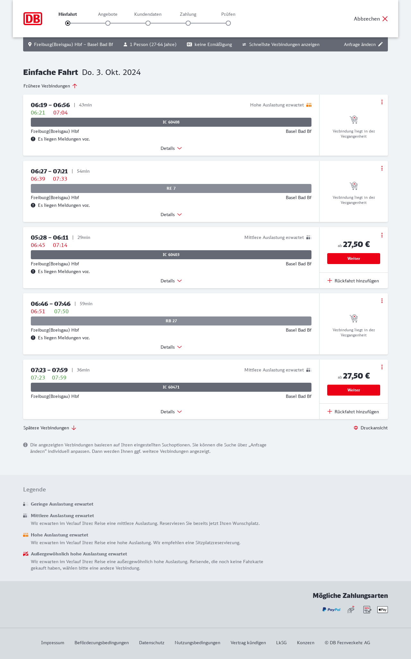Click the PayPal payment icon
This screenshot has width=411, height=659.
[x=331, y=609]
